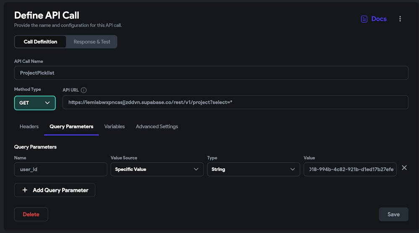The height and width of the screenshot is (233, 419).
Task: Remove the user_id query parameter row
Action: [x=404, y=168]
